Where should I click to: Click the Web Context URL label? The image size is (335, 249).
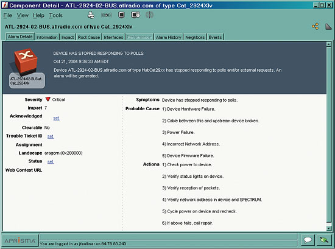[x=24, y=170]
